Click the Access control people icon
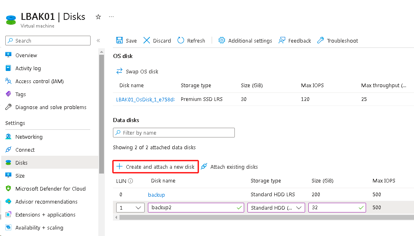414x236 pixels. point(9,81)
